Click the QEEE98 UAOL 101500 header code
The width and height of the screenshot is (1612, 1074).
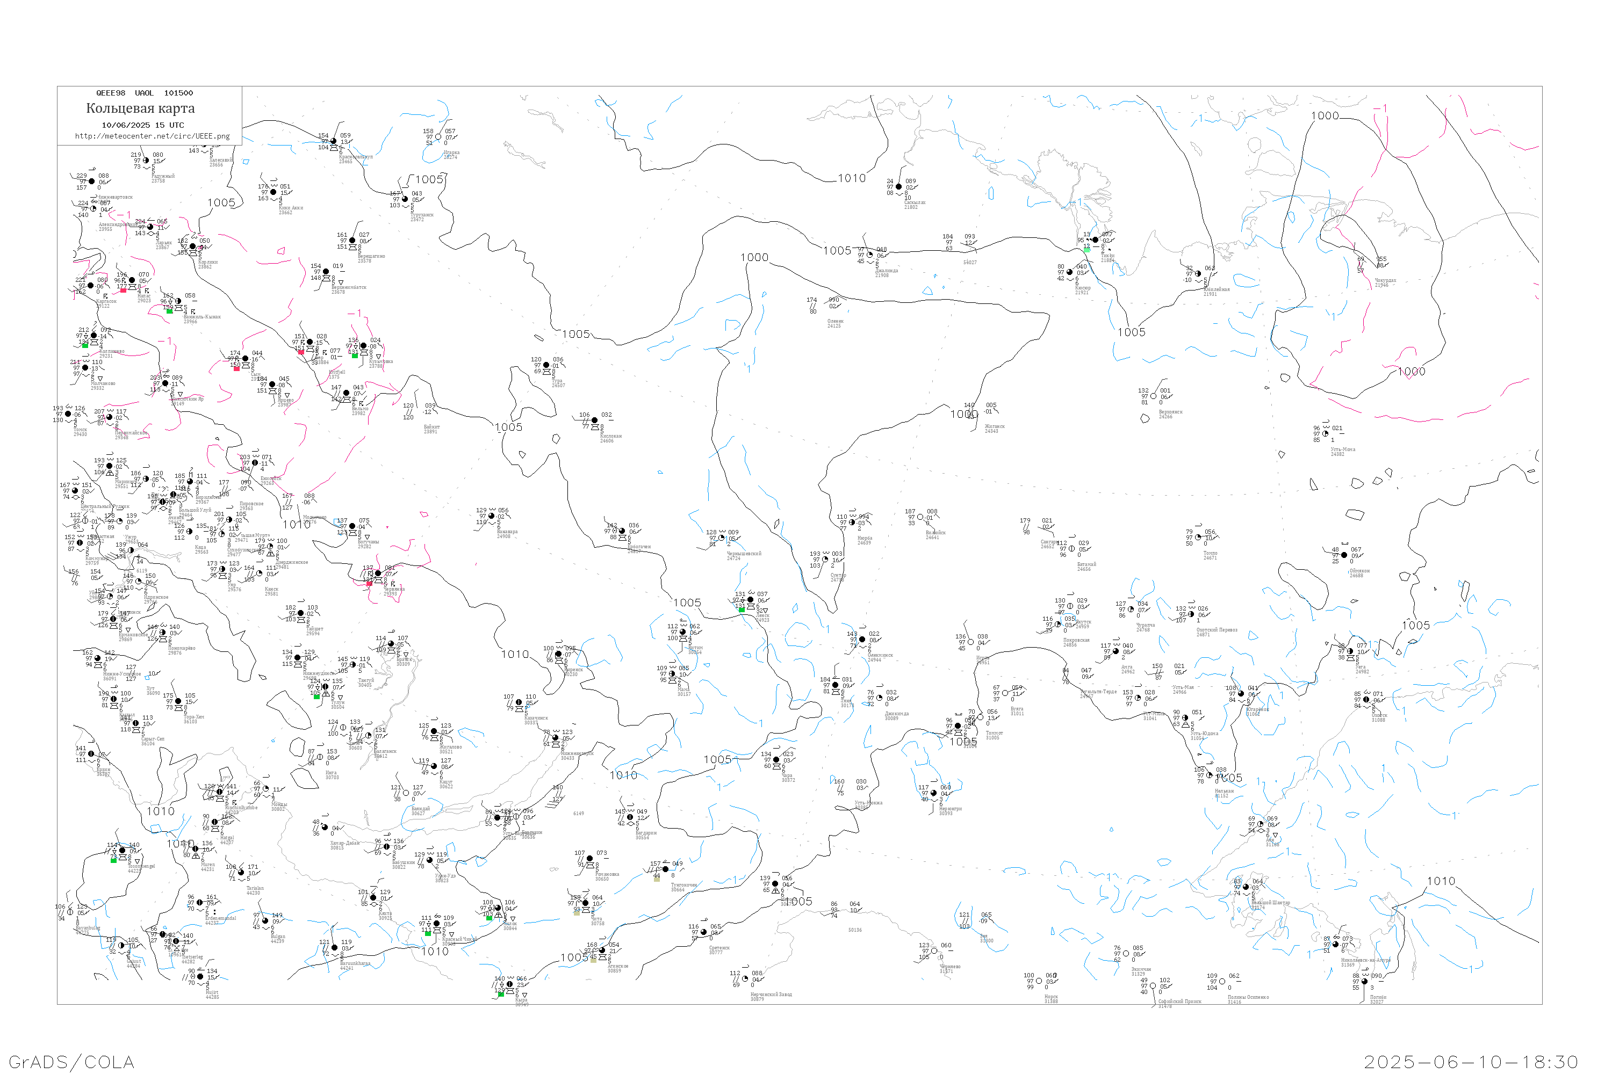(144, 93)
